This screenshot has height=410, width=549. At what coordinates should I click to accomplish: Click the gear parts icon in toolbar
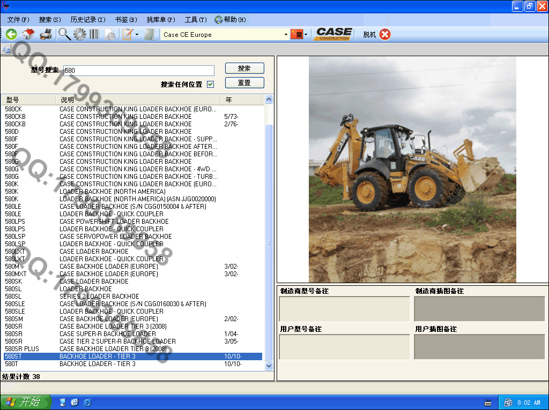pos(80,34)
